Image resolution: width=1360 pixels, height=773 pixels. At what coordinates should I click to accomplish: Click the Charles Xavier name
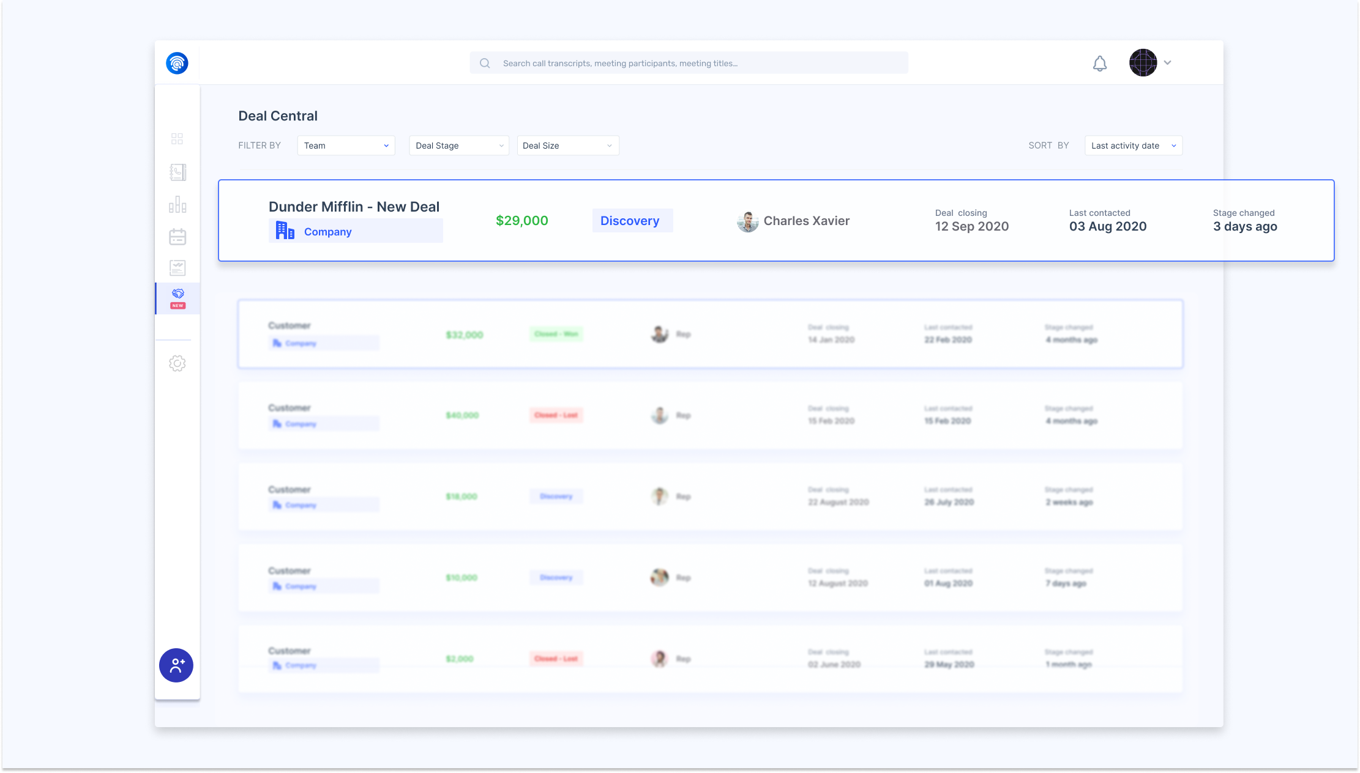[806, 221]
